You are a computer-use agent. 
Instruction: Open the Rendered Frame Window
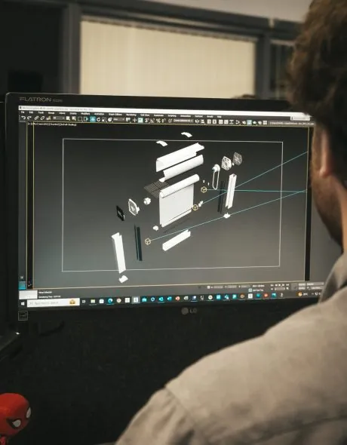[x=249, y=123]
